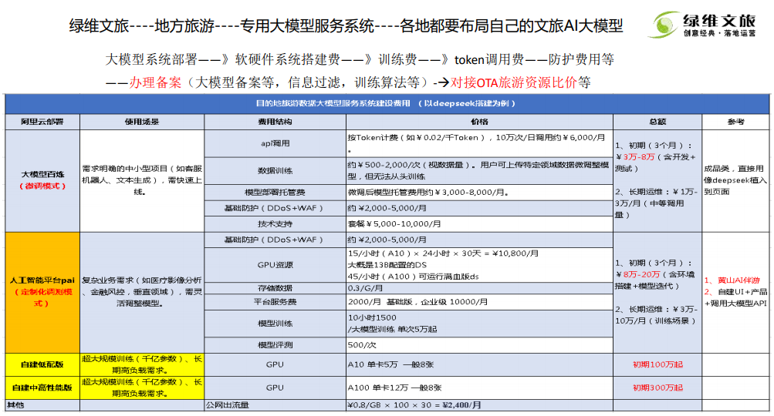Click the price cell 500/次

(x=479, y=345)
